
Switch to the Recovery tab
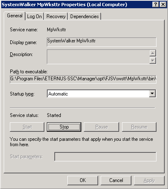coord(56,16)
